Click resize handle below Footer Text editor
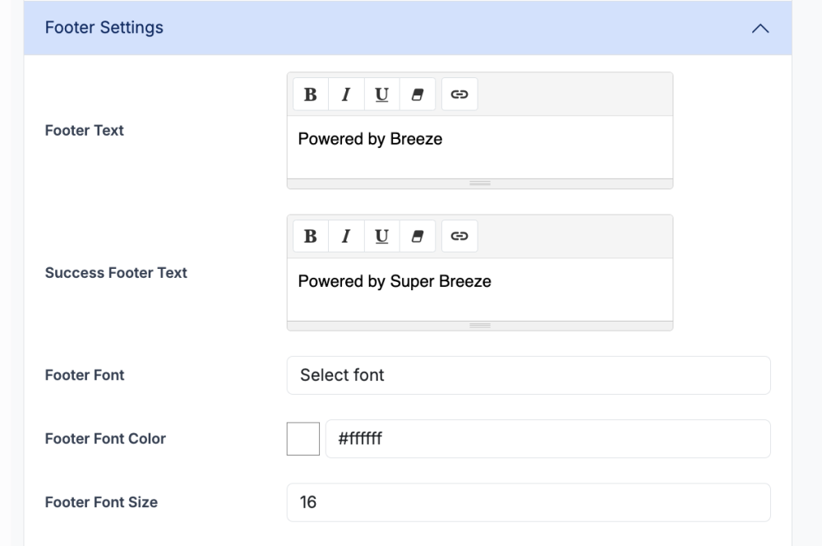 (479, 183)
